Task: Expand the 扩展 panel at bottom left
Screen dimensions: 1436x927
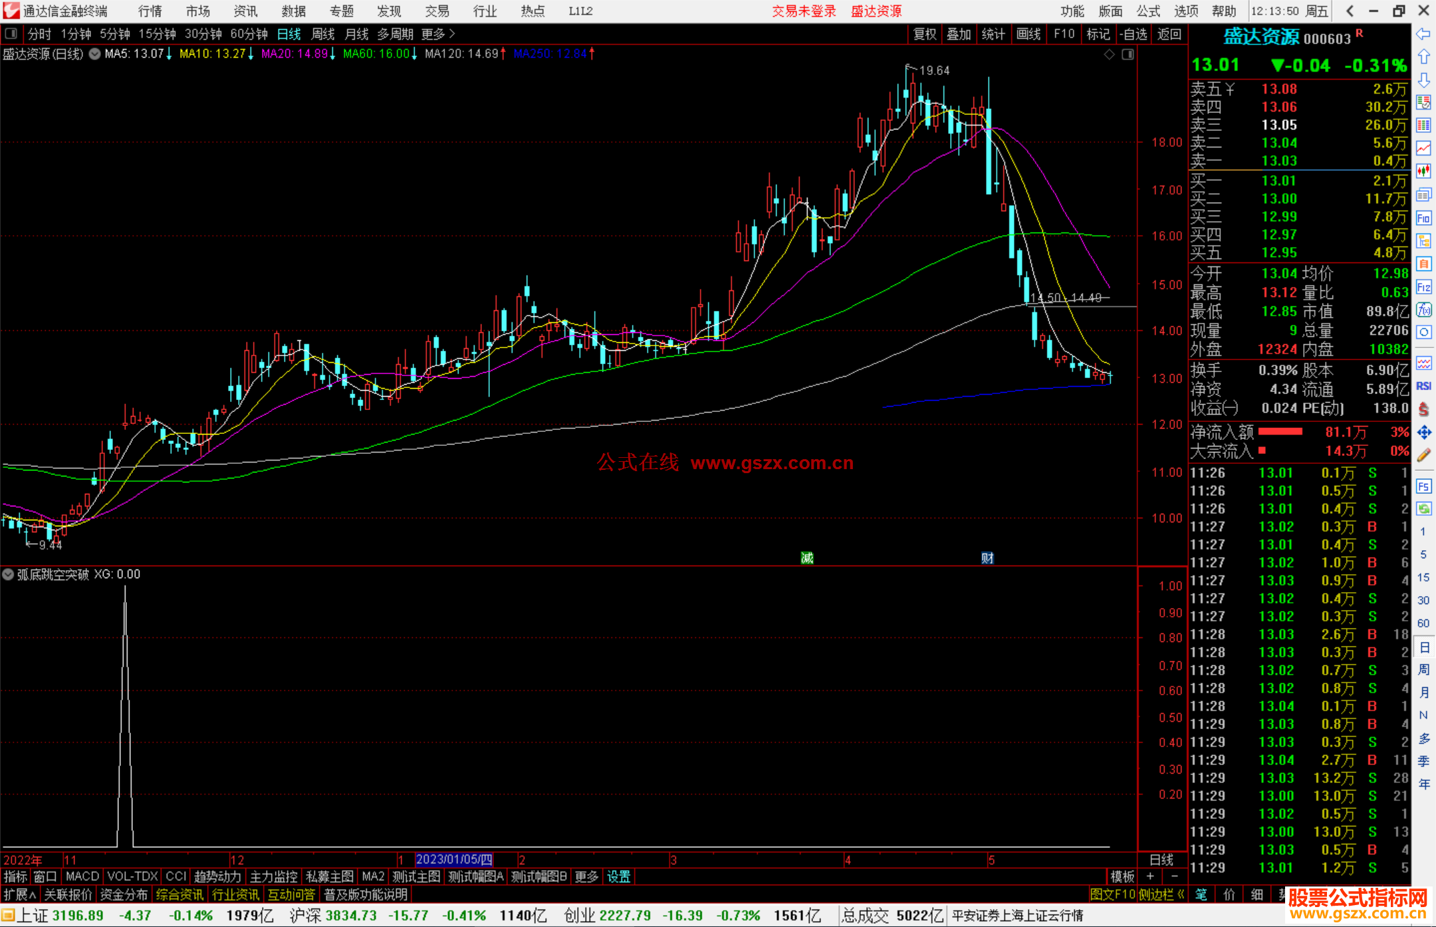Action: 20,894
